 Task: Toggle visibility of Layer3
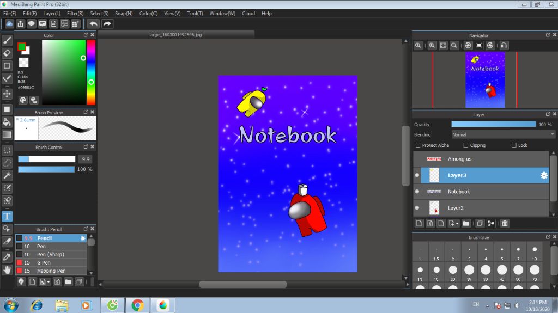tap(417, 175)
